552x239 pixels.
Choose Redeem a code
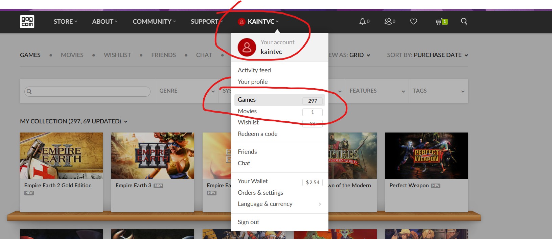pos(280,134)
